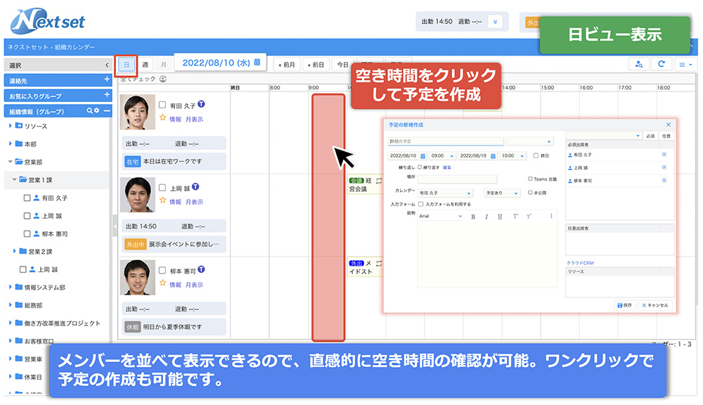Image resolution: width=703 pixels, height=405 pixels.
Task: Star 上岡 誠 as favorite
Action: [x=163, y=200]
